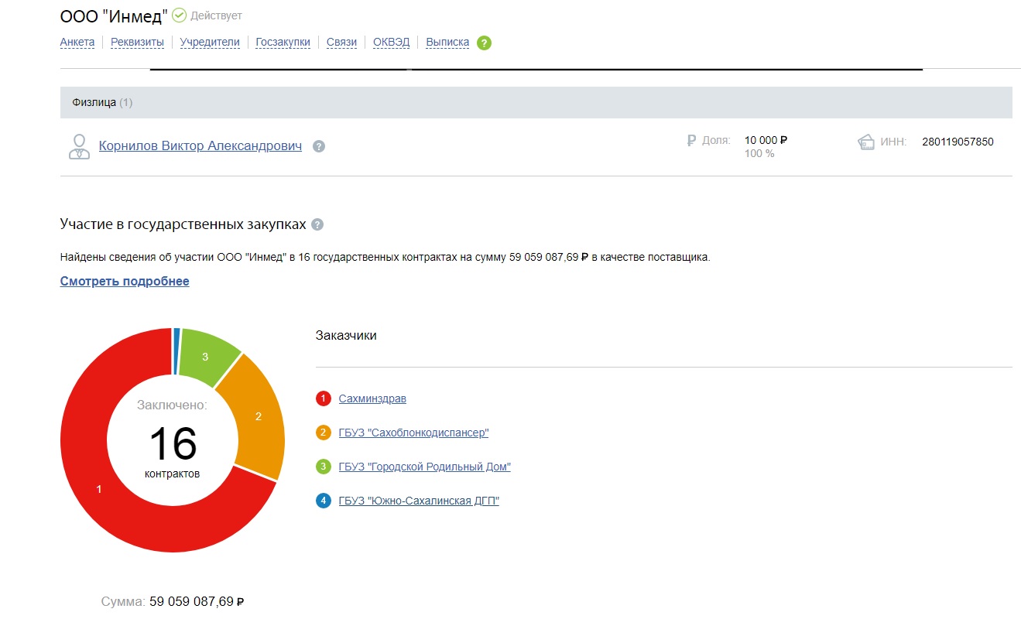Image resolution: width=1021 pixels, height=643 pixels.
Task: Switch to the Реквизиты tab
Action: pyautogui.click(x=137, y=42)
